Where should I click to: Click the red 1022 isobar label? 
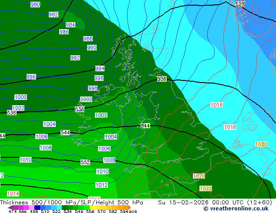coord(206,189)
